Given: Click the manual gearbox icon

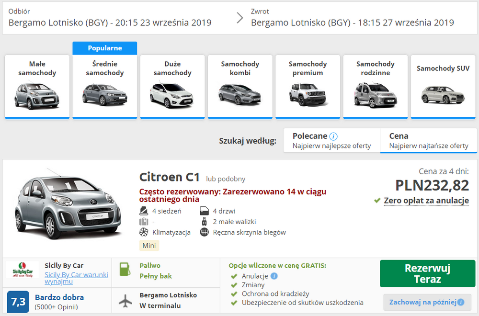Looking at the screenshot, I should pos(204,232).
